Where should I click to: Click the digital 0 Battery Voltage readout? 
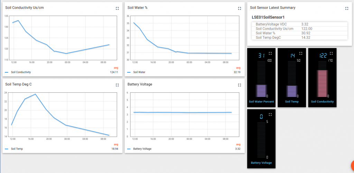click(261, 117)
